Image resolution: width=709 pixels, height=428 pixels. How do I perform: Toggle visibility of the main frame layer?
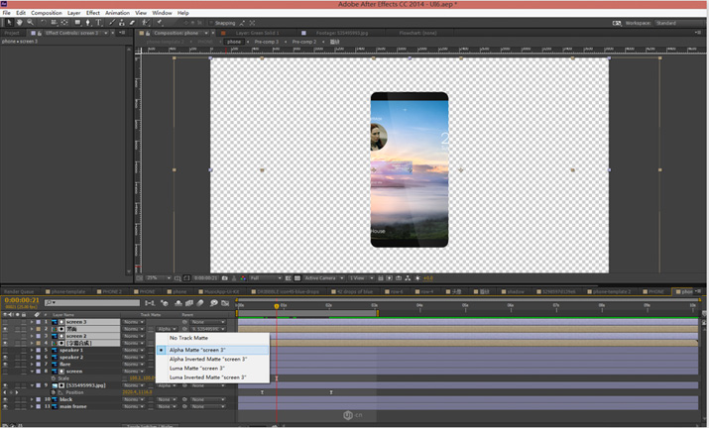tap(5, 406)
